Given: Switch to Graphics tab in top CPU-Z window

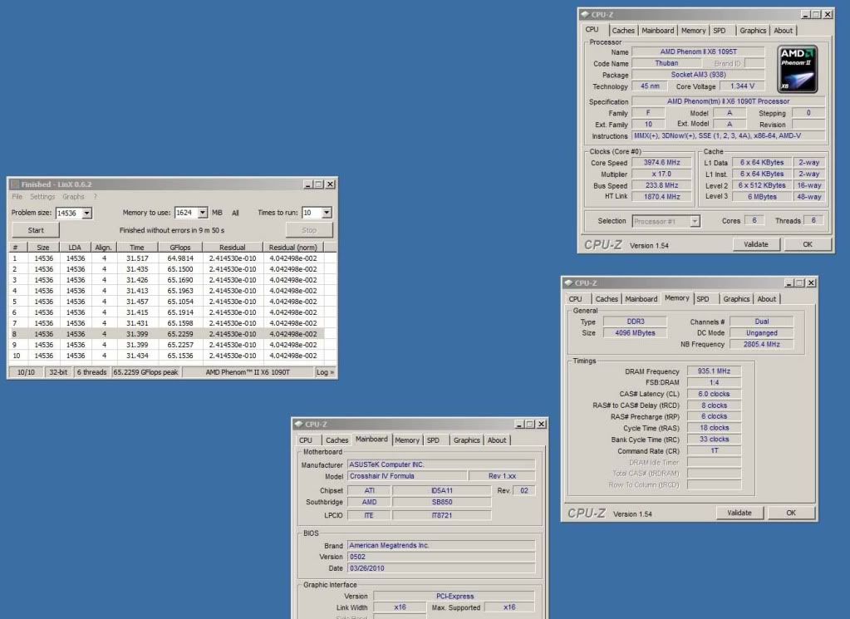Looking at the screenshot, I should pyautogui.click(x=753, y=31).
